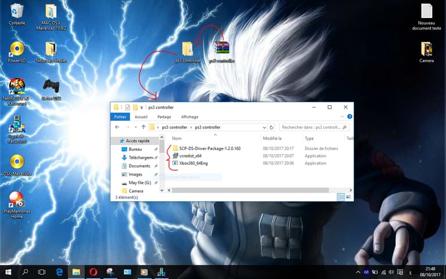The width and height of the screenshot is (446, 279).
Task: Open Bureau in the navigation pane
Action: [x=135, y=149]
